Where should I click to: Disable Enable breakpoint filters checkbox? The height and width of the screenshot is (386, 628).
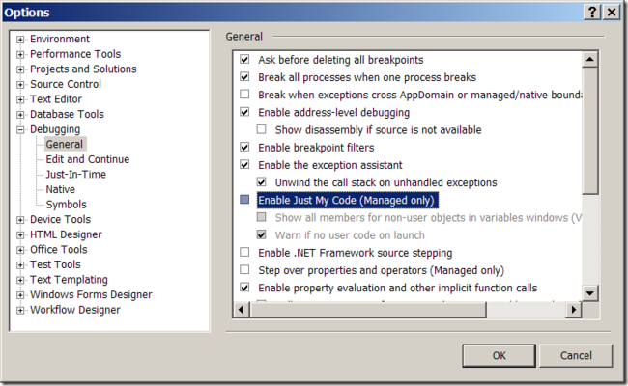point(244,147)
